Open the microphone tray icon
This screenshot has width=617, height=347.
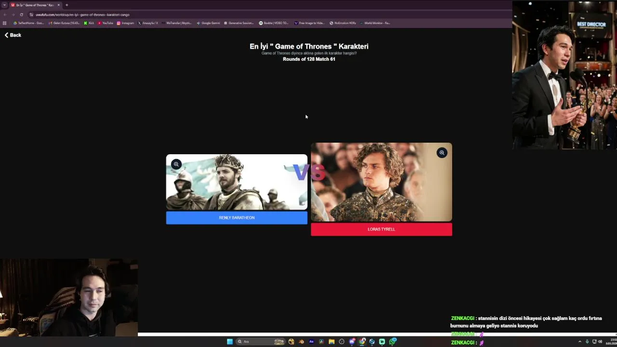tap(587, 342)
